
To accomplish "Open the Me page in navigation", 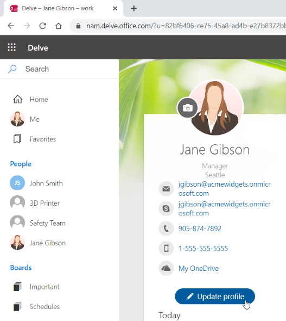I will click(x=35, y=119).
